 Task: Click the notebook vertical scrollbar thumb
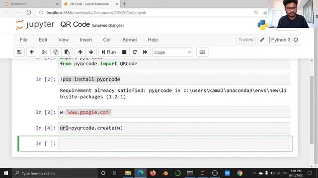(312, 110)
